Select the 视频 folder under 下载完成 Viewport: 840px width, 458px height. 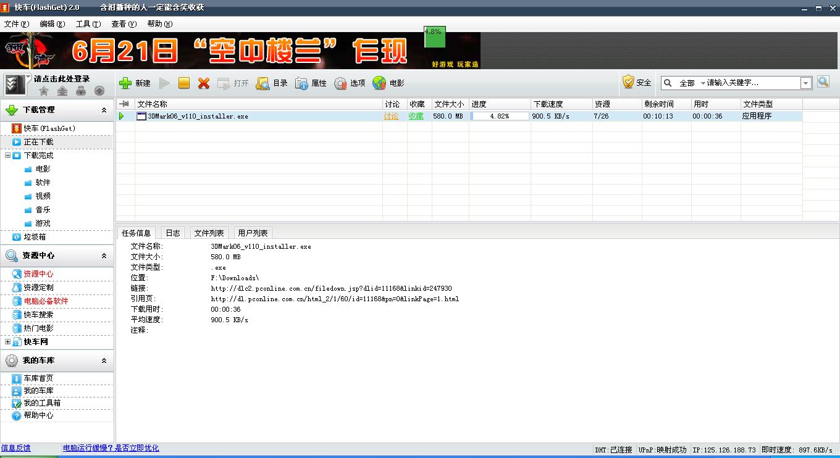pyautogui.click(x=43, y=196)
